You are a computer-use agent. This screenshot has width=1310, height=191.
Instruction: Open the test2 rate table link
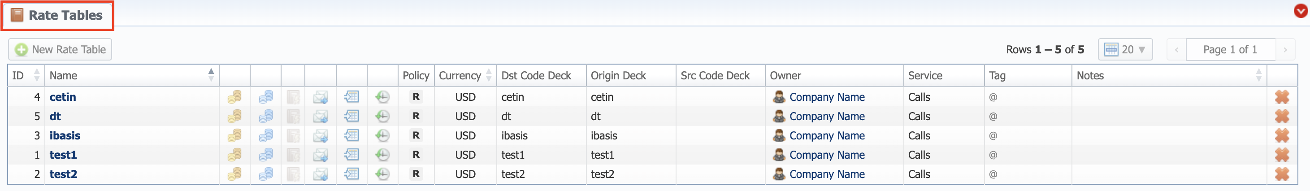point(63,174)
